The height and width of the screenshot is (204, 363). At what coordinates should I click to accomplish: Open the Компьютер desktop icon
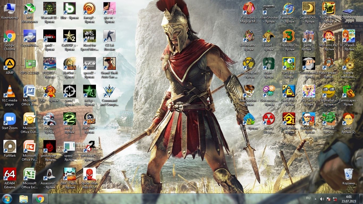10,11
